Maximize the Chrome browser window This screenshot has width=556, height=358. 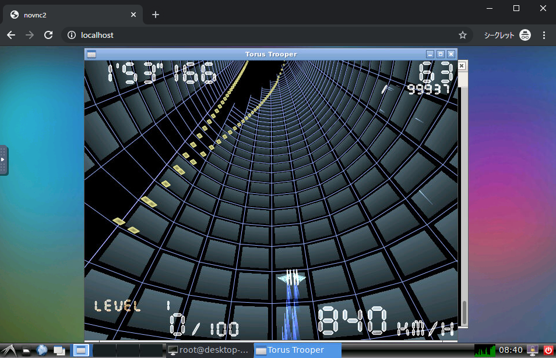(x=516, y=8)
